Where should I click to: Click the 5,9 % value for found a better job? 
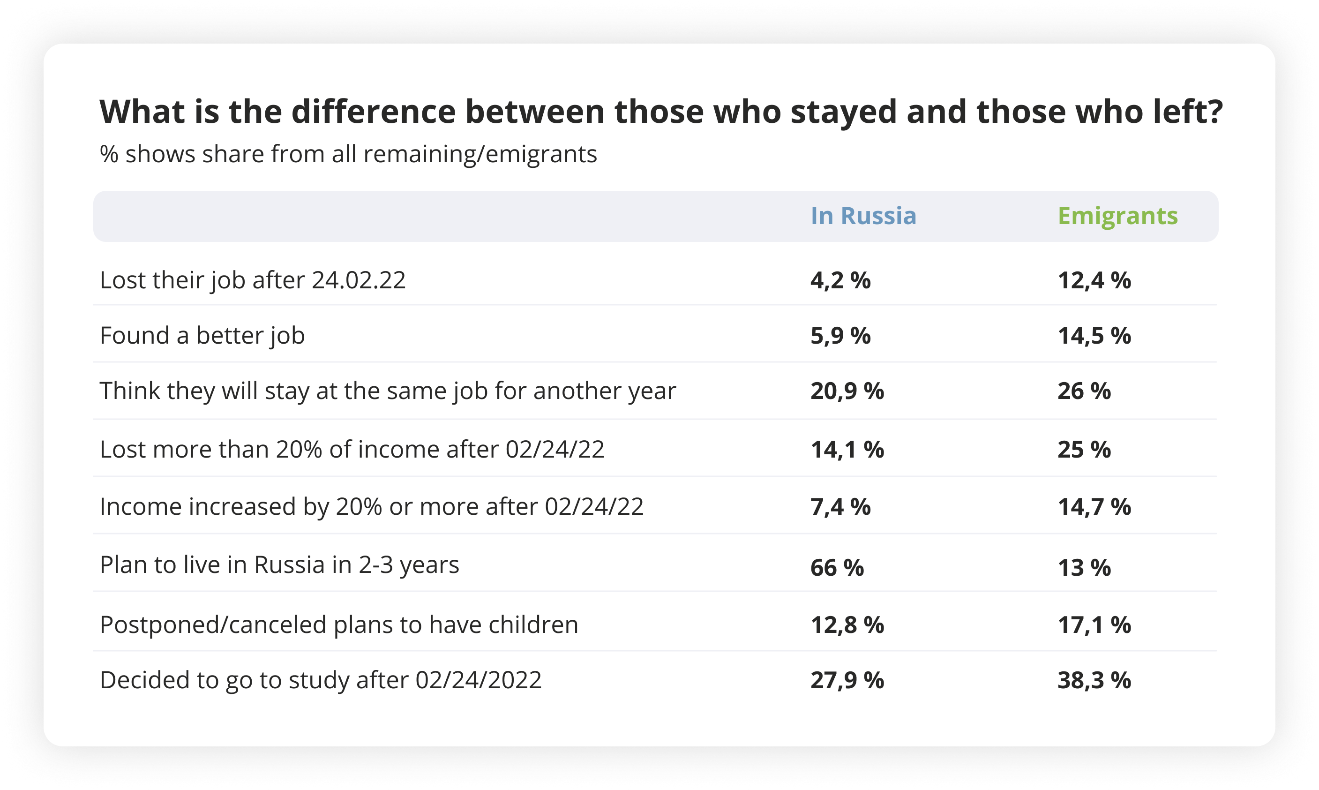(x=840, y=337)
